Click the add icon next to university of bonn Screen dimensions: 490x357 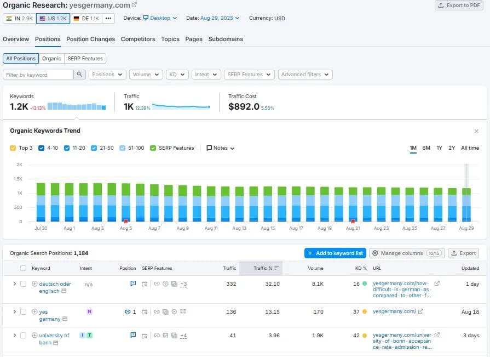click(34, 335)
